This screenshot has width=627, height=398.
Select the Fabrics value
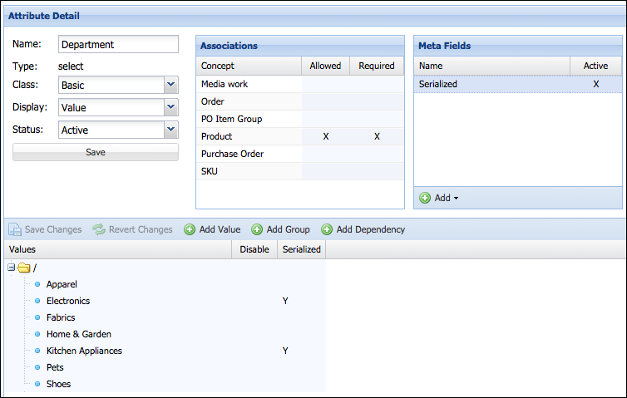click(61, 317)
